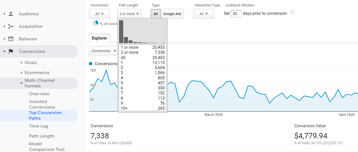Screen dimensions: 358x152
Task: Choose the 10+ path length option
Action: pos(143,108)
